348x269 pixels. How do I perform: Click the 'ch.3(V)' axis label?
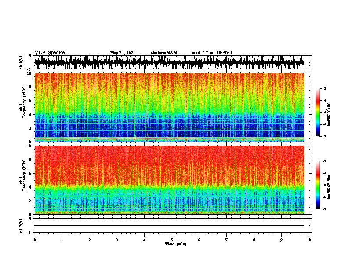[21, 225]
